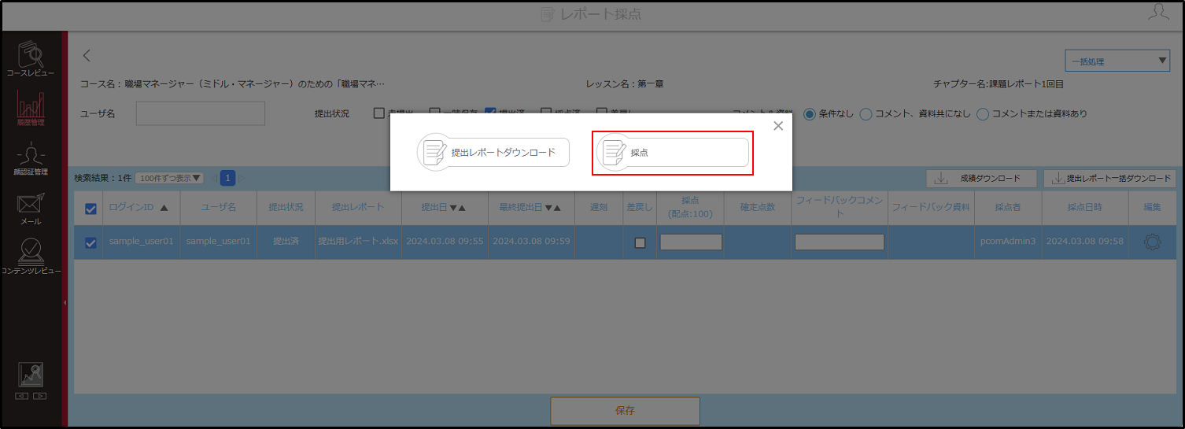This screenshot has width=1185, height=429.
Task: Open the 100件ずつ表示 page size dropdown
Action: pyautogui.click(x=169, y=179)
